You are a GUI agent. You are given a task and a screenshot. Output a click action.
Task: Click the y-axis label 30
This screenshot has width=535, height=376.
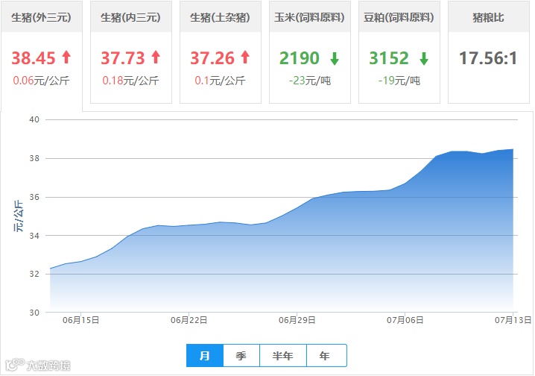tap(34, 313)
